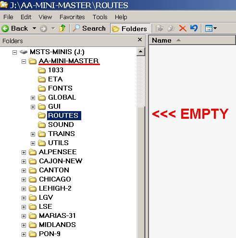Screen dimensions: 236x238
Task: Expand the MIDLANDS folder
Action: pyautogui.click(x=24, y=225)
